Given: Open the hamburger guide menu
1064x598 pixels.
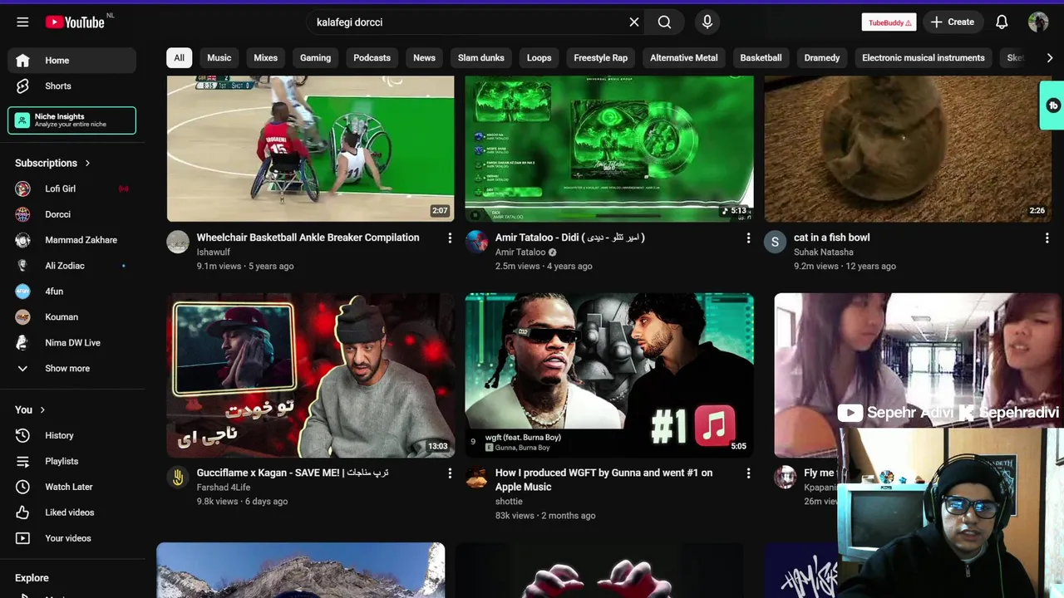Looking at the screenshot, I should (x=22, y=22).
